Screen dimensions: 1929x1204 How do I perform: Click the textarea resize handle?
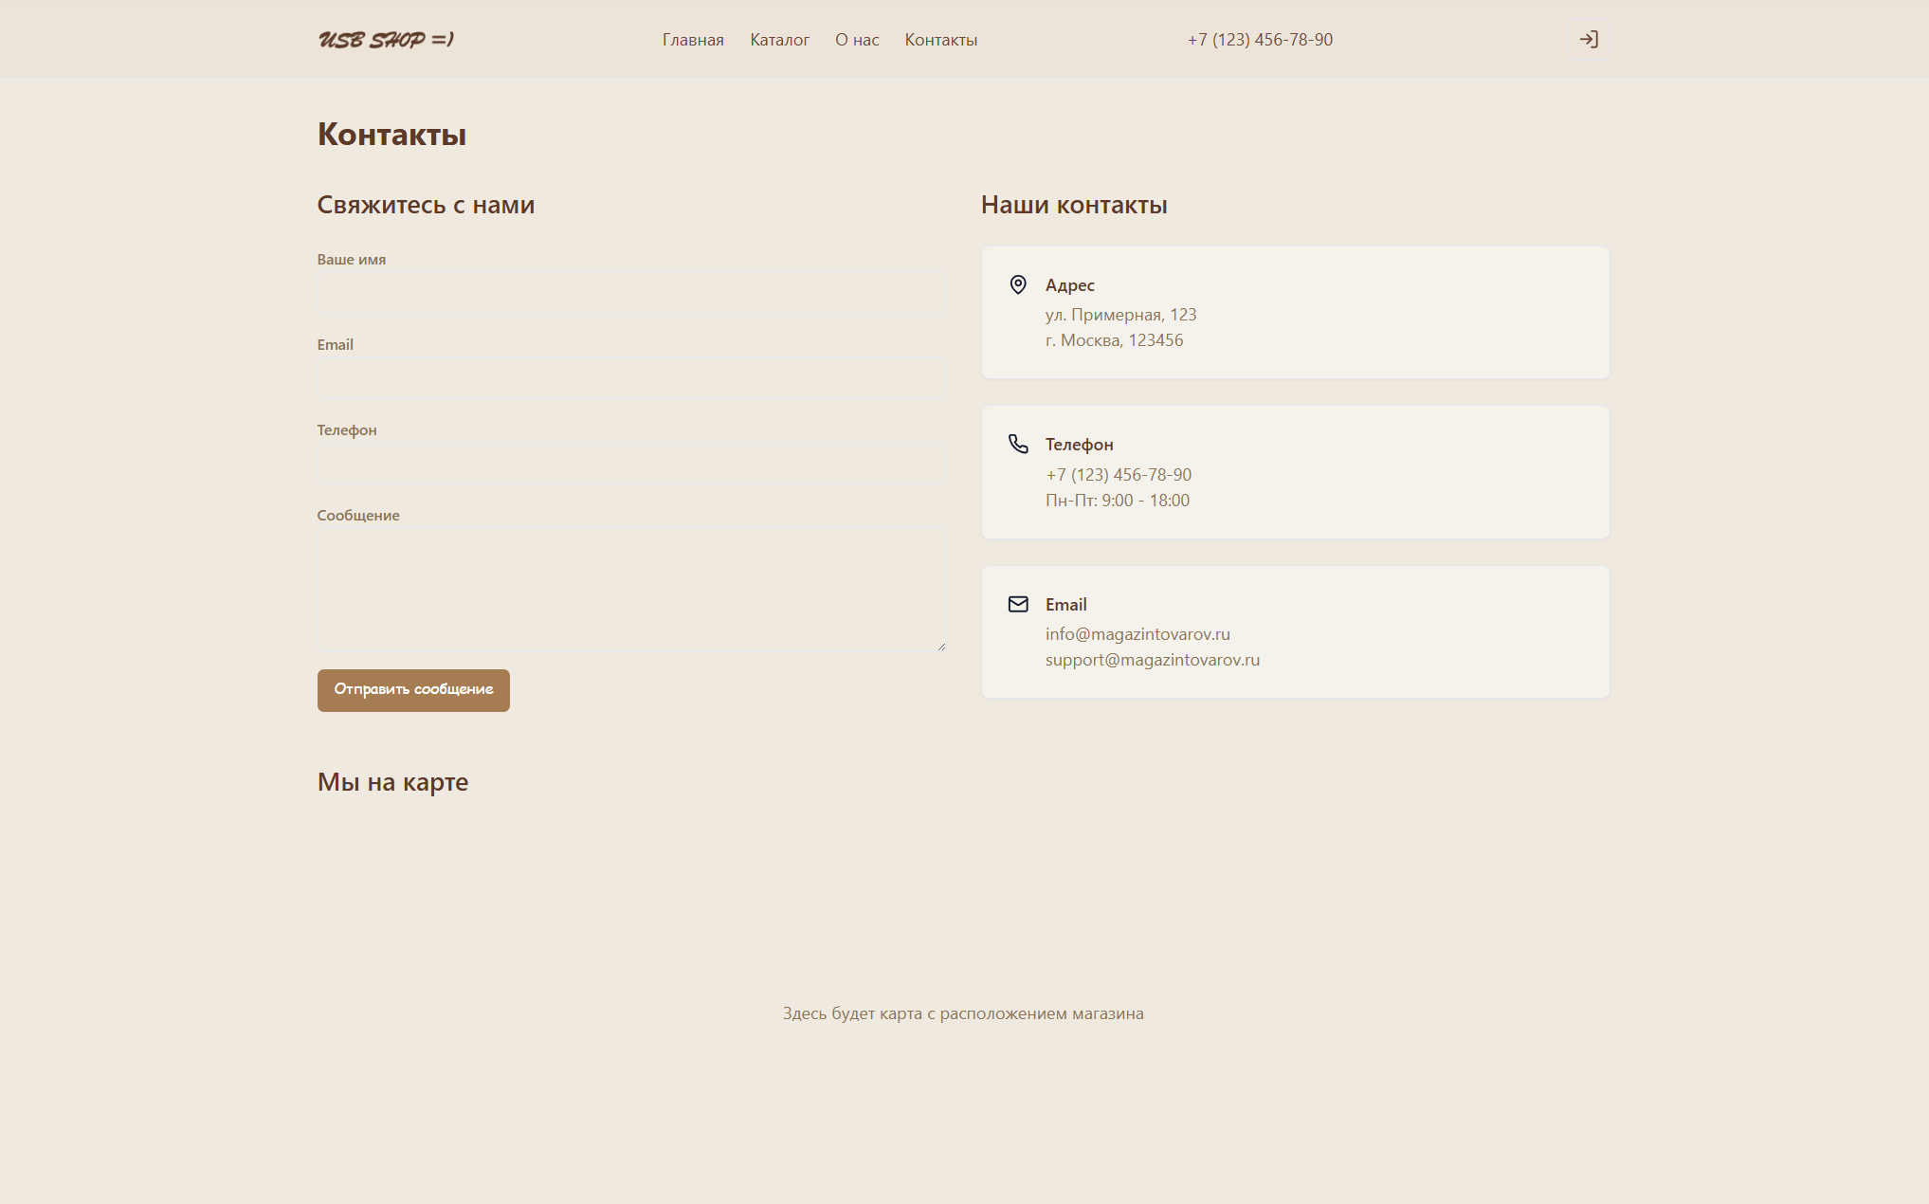941,646
